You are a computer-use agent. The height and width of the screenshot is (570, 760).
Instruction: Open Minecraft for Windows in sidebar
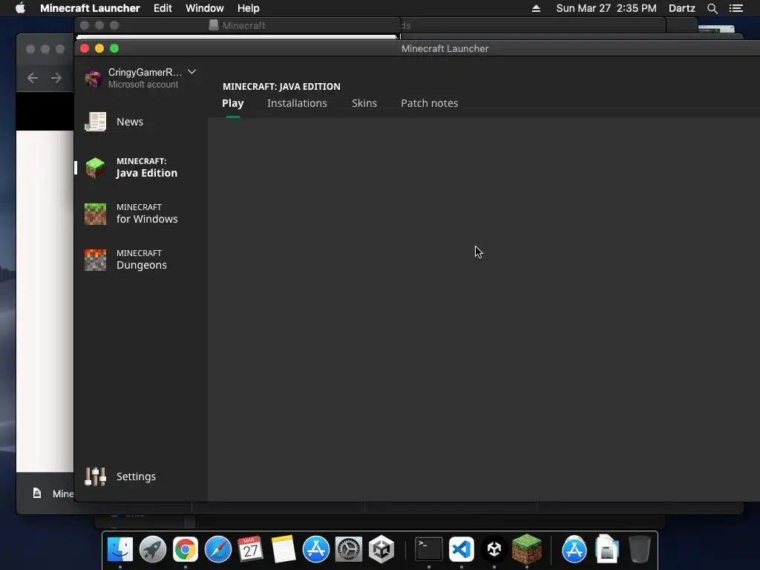131,214
